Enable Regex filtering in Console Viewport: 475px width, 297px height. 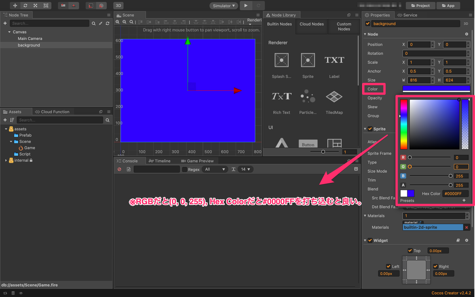(x=184, y=169)
